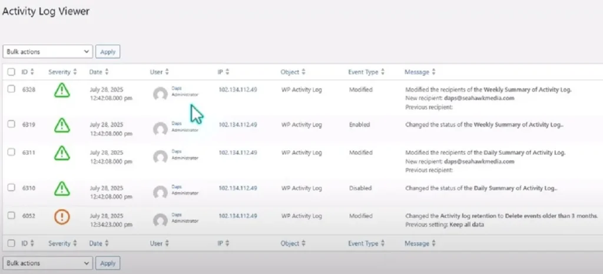Click the green severity icon for event 6328
Screen dimensions: 603x274
pos(62,91)
